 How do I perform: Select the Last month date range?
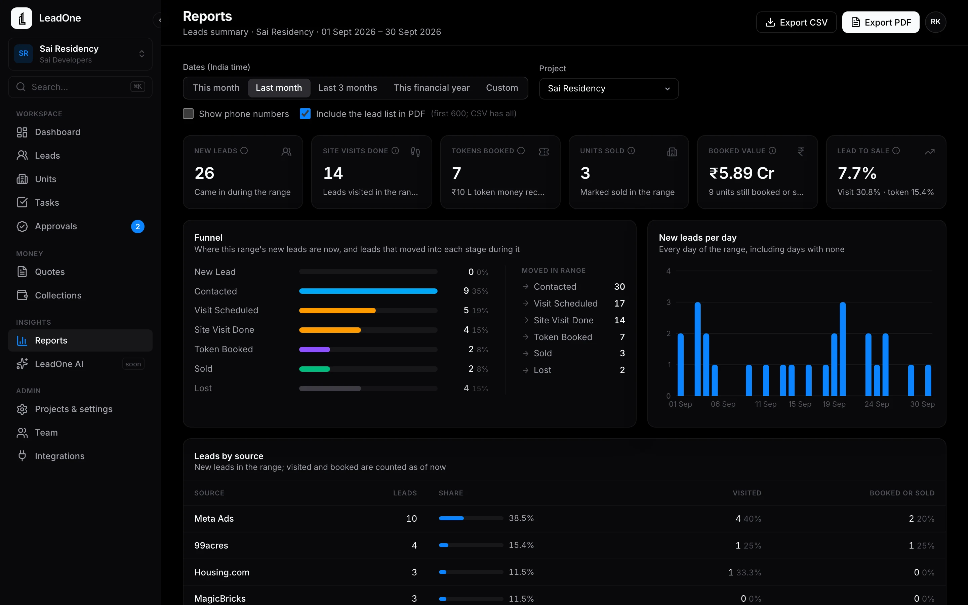(x=279, y=88)
